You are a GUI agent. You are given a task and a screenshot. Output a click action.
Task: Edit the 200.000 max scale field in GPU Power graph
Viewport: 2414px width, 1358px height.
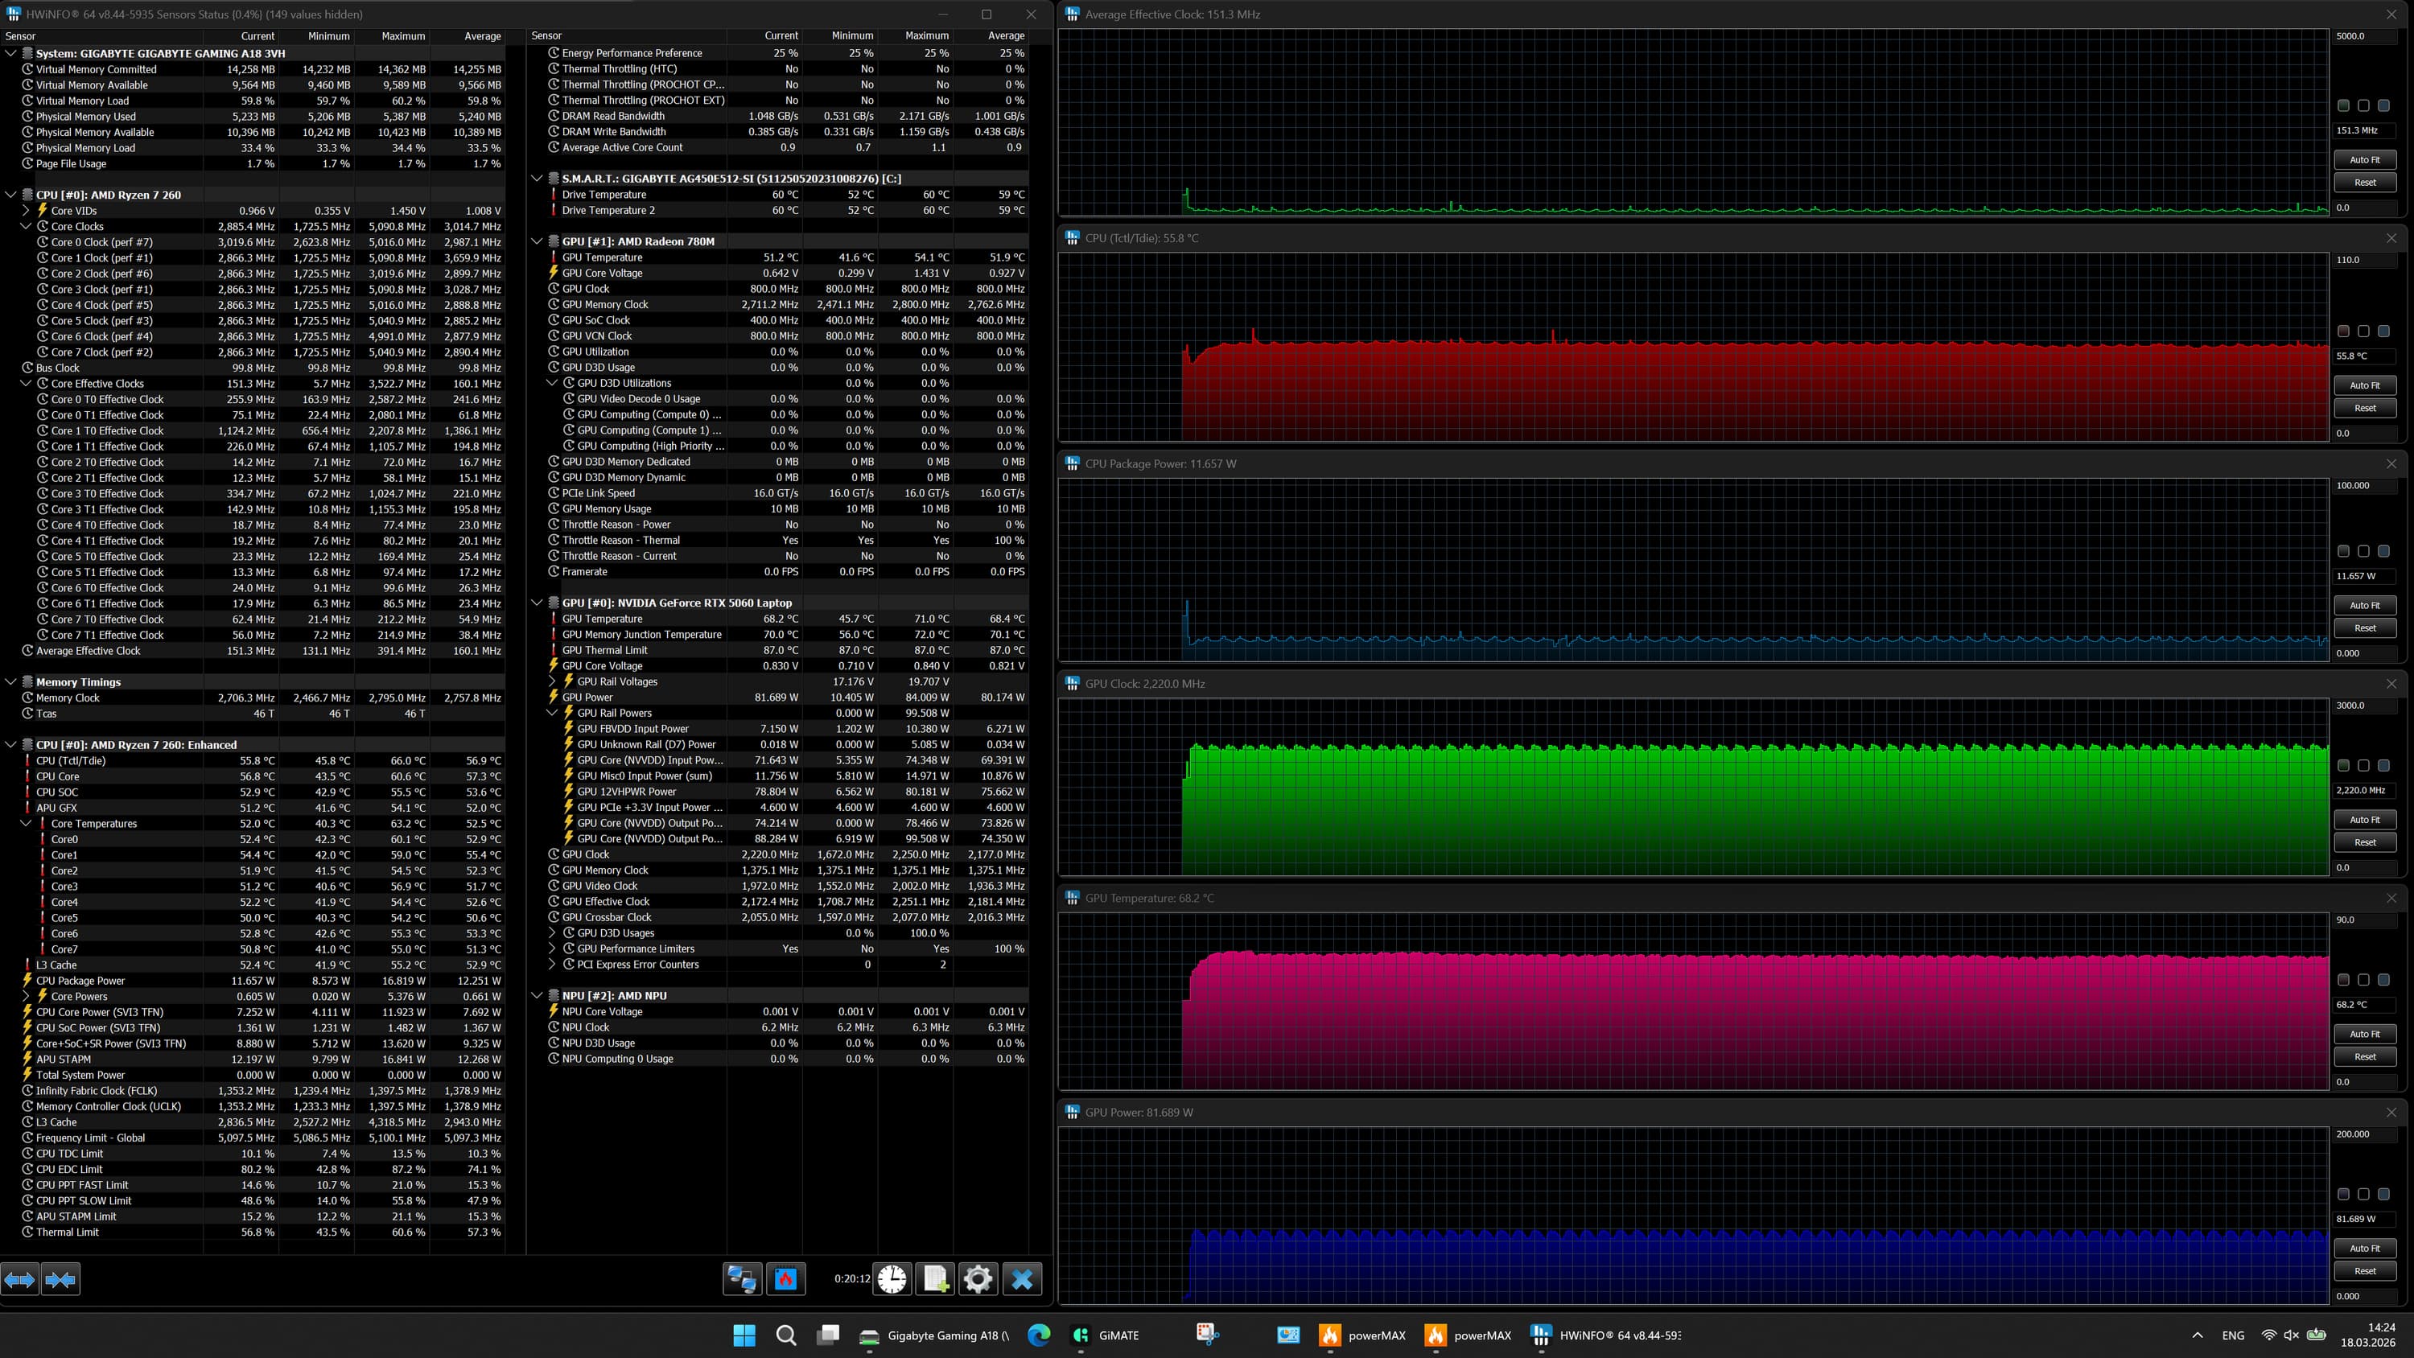coord(2365,1134)
